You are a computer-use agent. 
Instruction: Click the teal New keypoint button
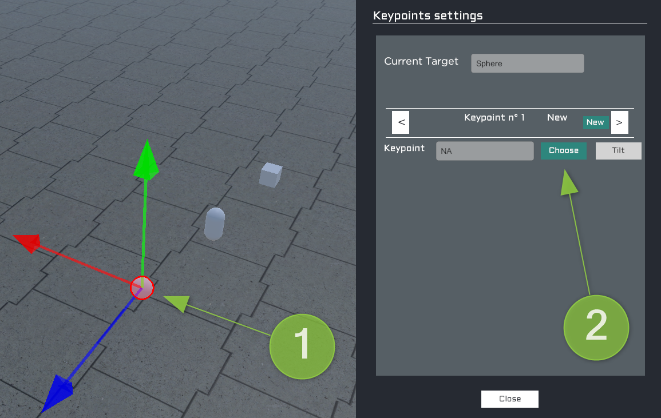point(595,122)
